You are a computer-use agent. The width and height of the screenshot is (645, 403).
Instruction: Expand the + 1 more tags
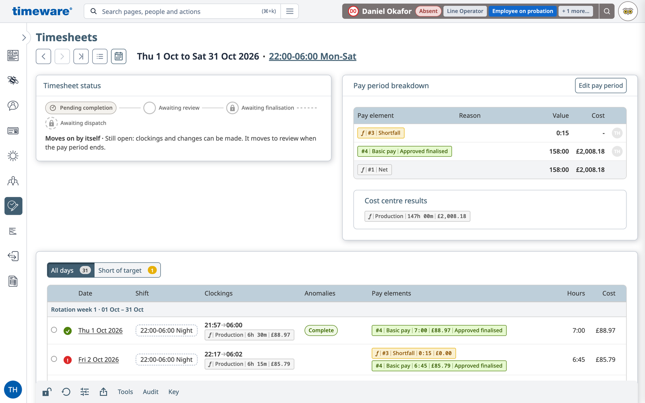[x=576, y=11]
